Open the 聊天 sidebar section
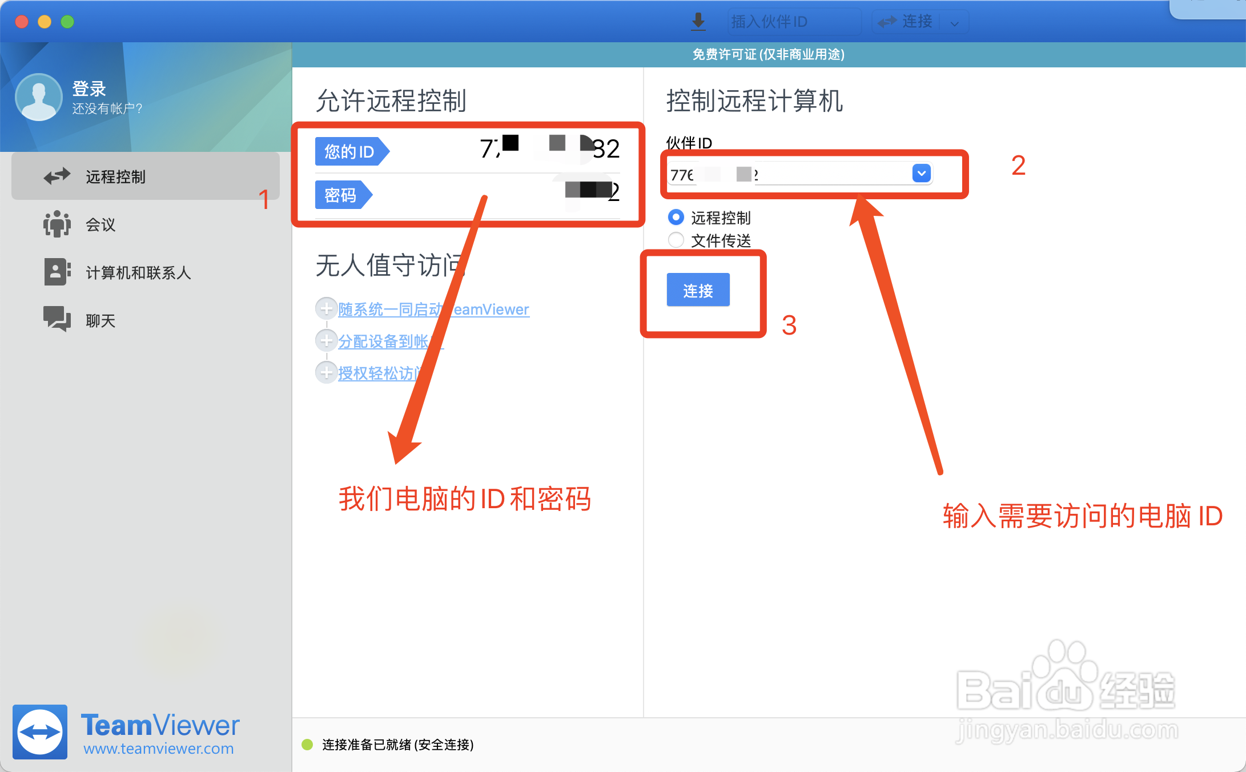The height and width of the screenshot is (772, 1246). point(101,320)
